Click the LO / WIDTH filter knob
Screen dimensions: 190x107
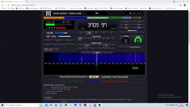click(126, 40)
